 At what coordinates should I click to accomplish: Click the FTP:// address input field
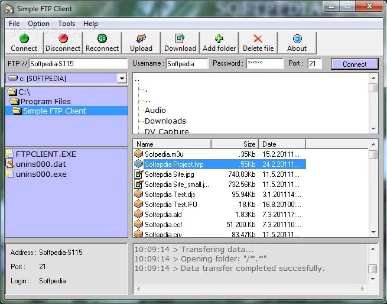[78, 64]
